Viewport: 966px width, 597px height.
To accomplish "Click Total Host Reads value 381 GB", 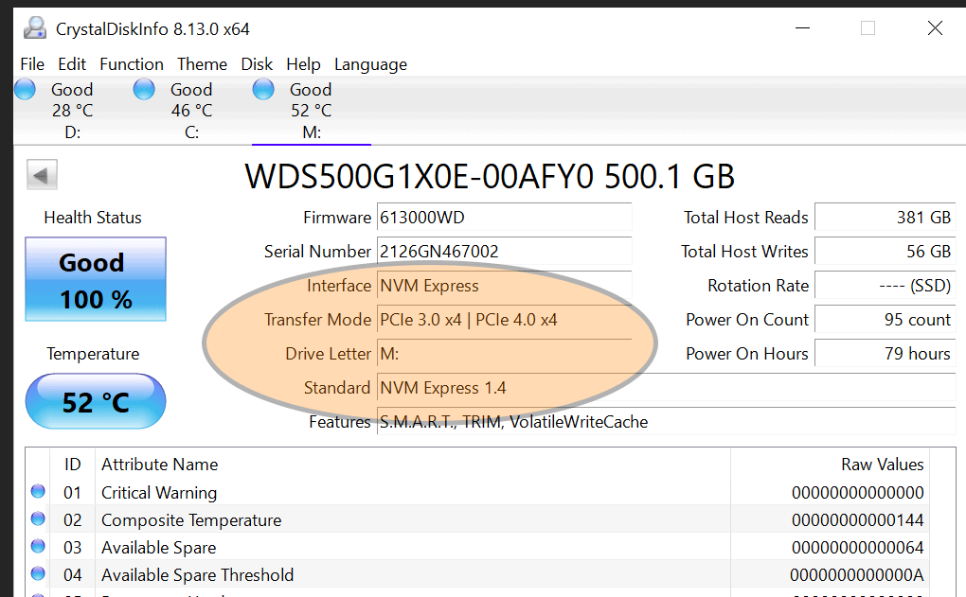I will (x=885, y=218).
